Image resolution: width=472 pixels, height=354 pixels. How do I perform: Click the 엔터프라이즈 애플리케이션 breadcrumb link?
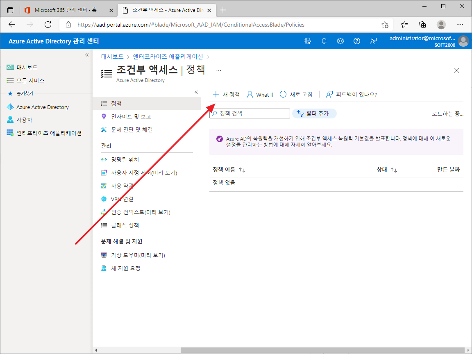168,57
